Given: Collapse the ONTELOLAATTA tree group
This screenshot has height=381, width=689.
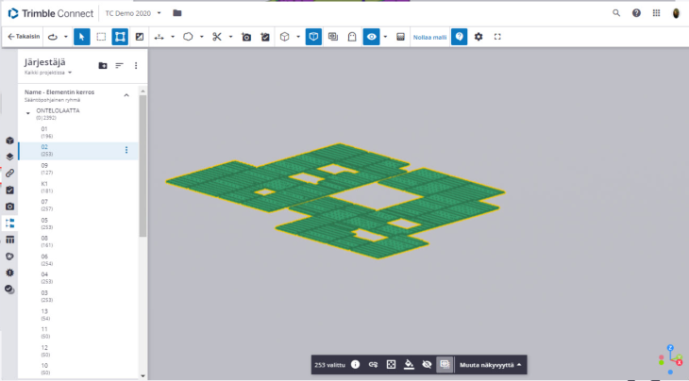Looking at the screenshot, I should (x=28, y=113).
